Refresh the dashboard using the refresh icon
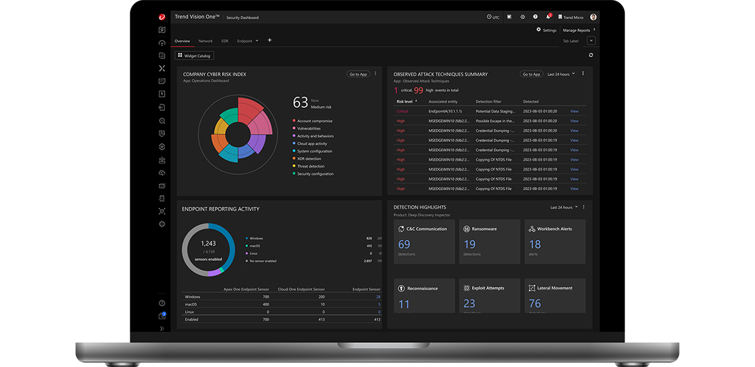 [x=591, y=55]
